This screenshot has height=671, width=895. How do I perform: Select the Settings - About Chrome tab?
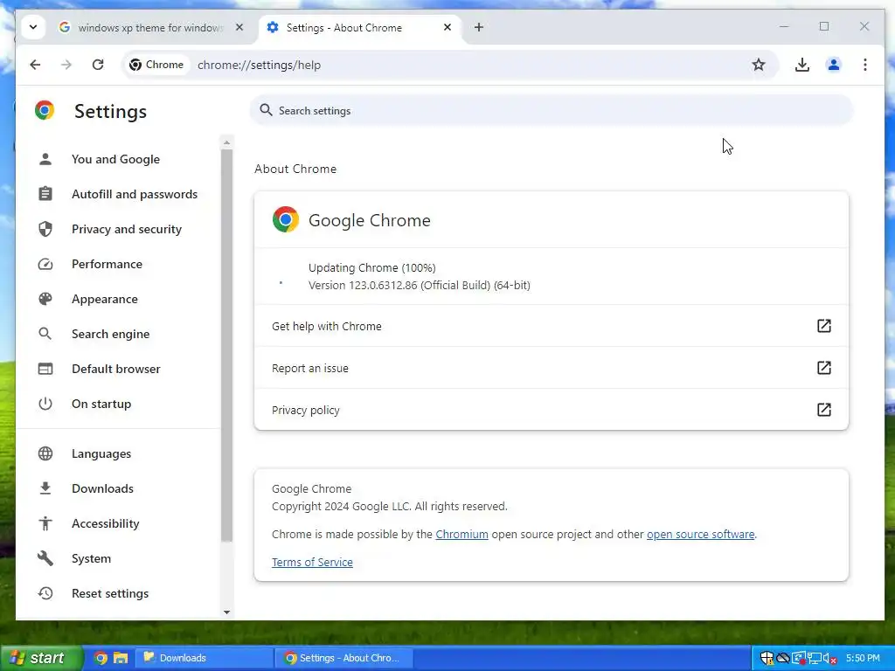[359, 27]
